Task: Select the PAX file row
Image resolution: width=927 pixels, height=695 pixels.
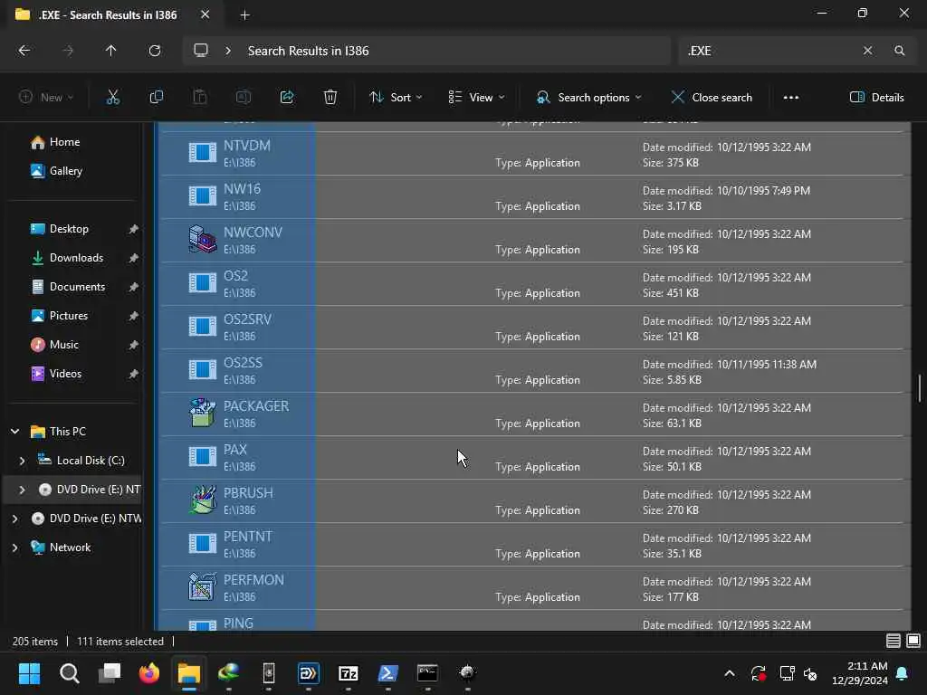Action: tap(534, 458)
